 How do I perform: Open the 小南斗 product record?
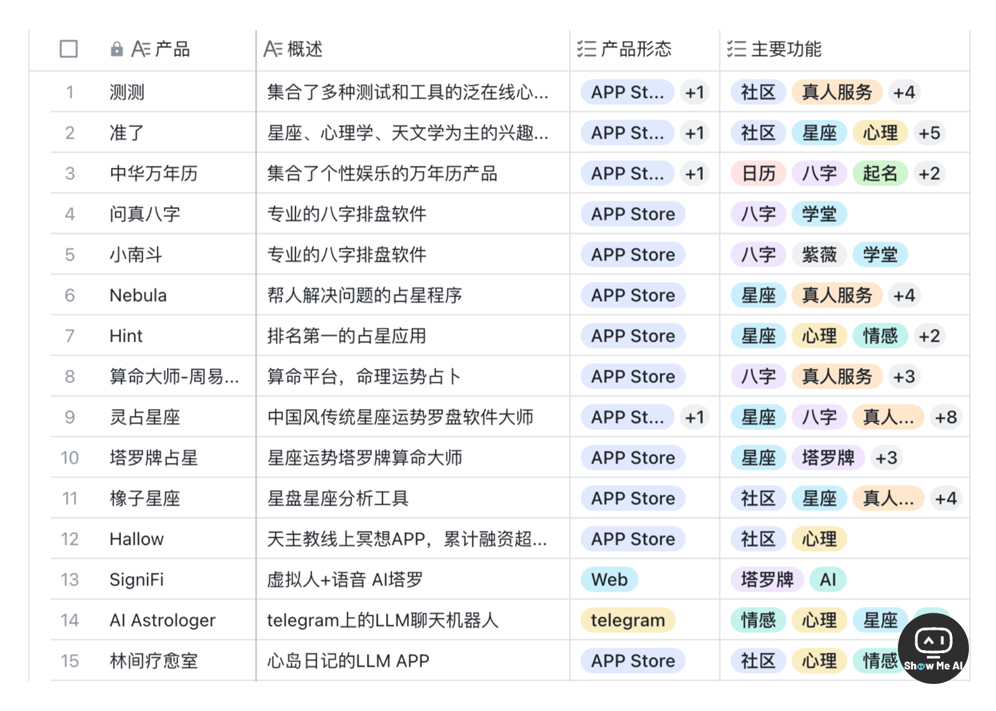coord(136,255)
